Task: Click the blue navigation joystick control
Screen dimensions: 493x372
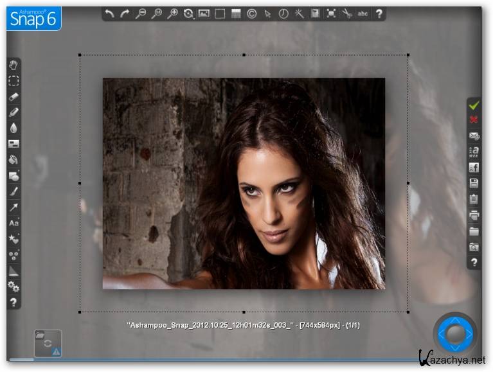Action: click(455, 333)
